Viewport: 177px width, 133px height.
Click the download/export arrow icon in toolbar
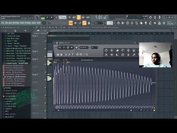point(159,23)
